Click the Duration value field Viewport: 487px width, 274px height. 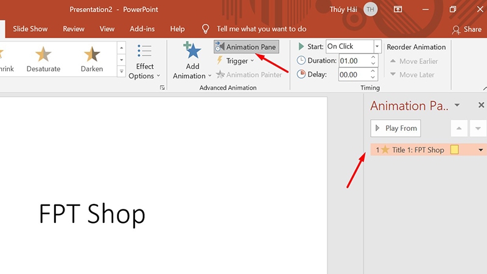tap(354, 60)
